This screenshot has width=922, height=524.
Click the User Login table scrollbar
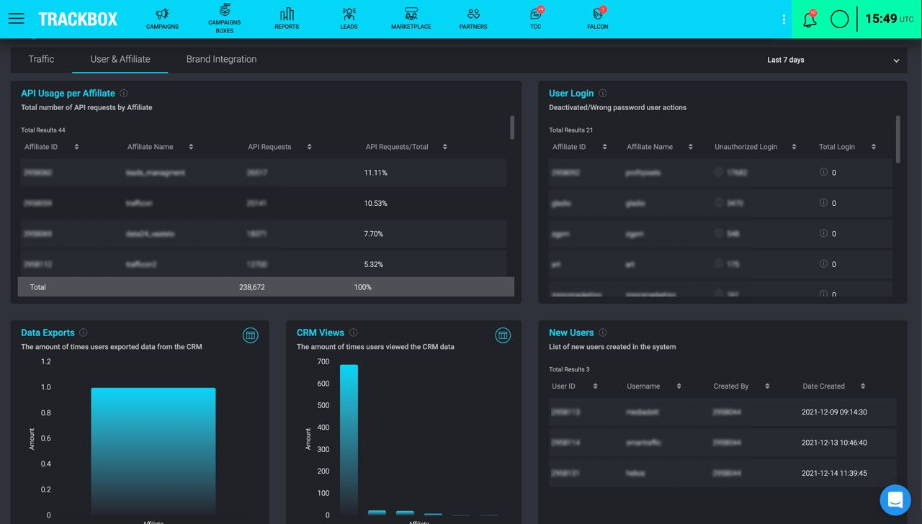898,140
